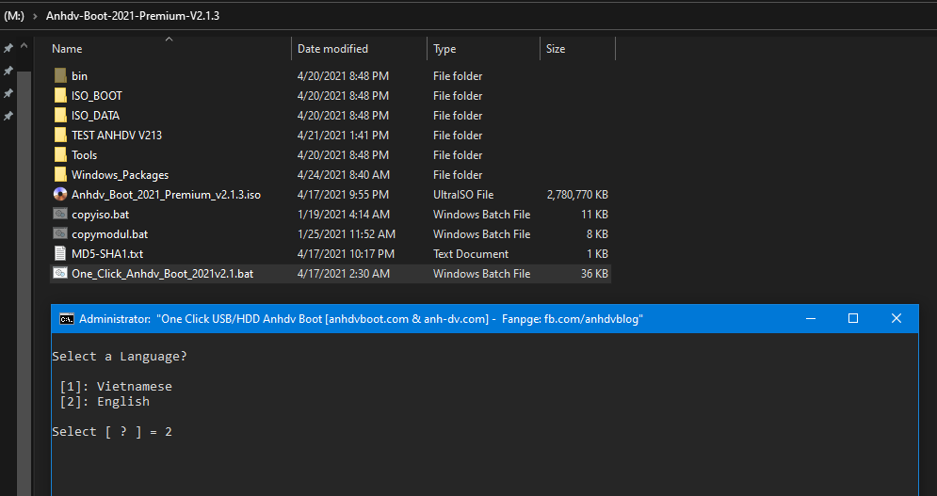The image size is (937, 496).
Task: Click the fourth pin icon in navigation pane
Action: tap(8, 116)
